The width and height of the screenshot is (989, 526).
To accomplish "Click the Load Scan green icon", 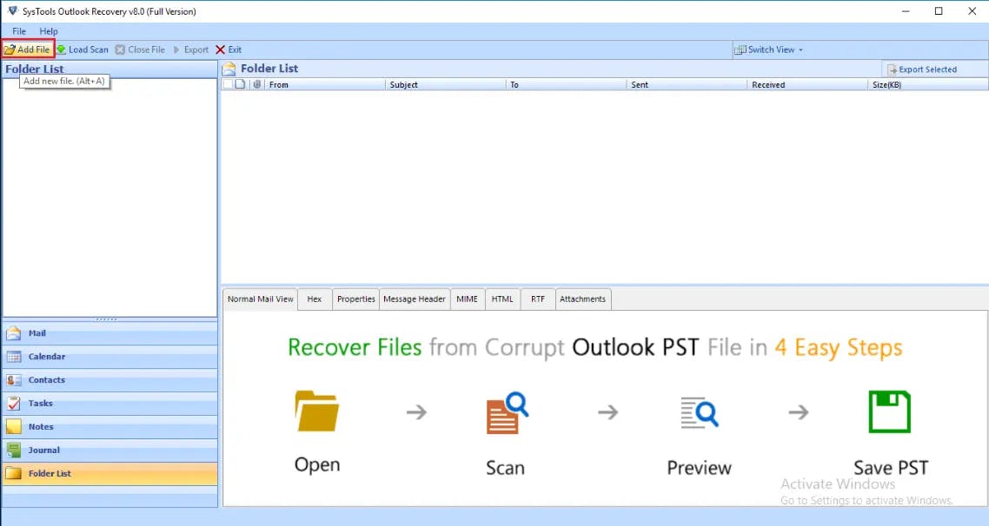I will 61,49.
